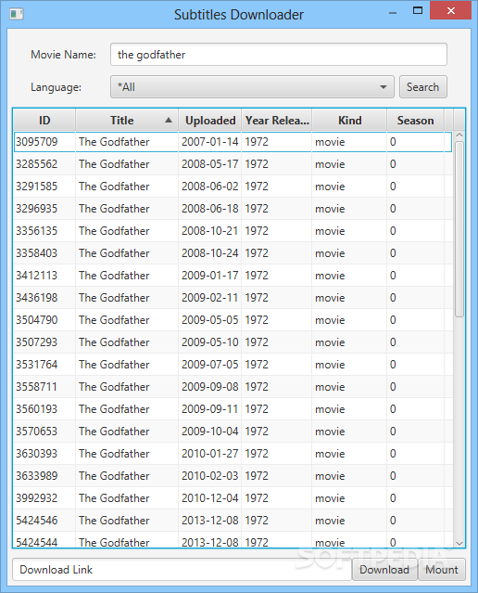This screenshot has width=478, height=593.
Task: Sort by the ID column header
Action: click(44, 121)
